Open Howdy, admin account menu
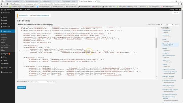 [175, 10]
